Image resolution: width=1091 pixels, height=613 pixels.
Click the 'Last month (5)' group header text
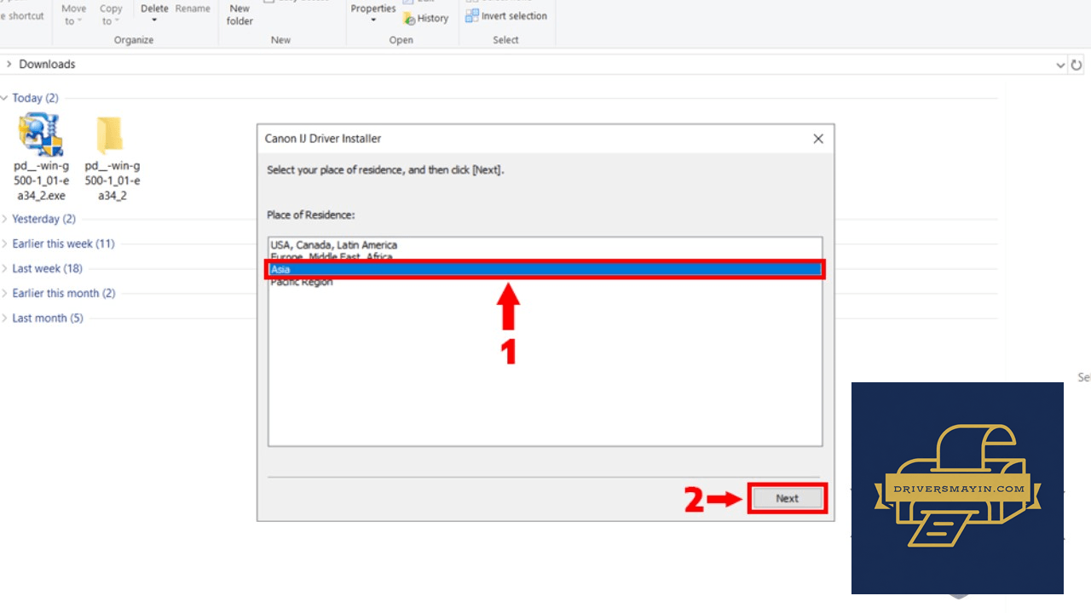pos(48,318)
